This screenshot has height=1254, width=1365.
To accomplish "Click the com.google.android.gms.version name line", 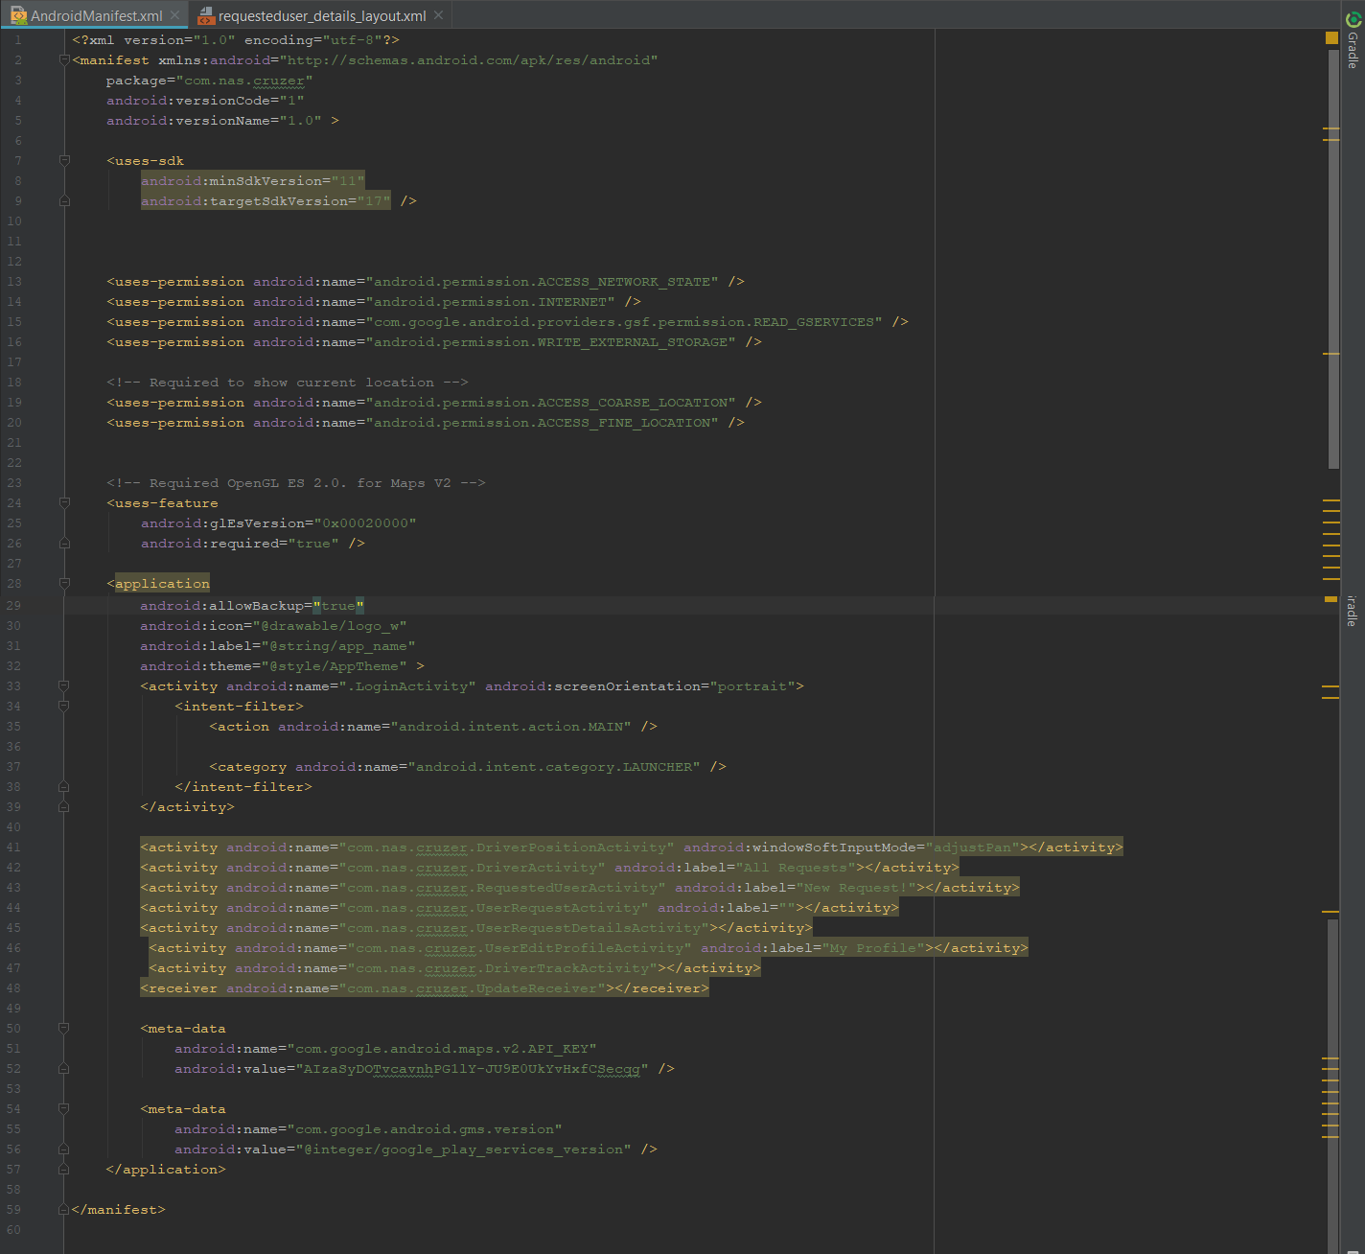I will click(368, 1128).
